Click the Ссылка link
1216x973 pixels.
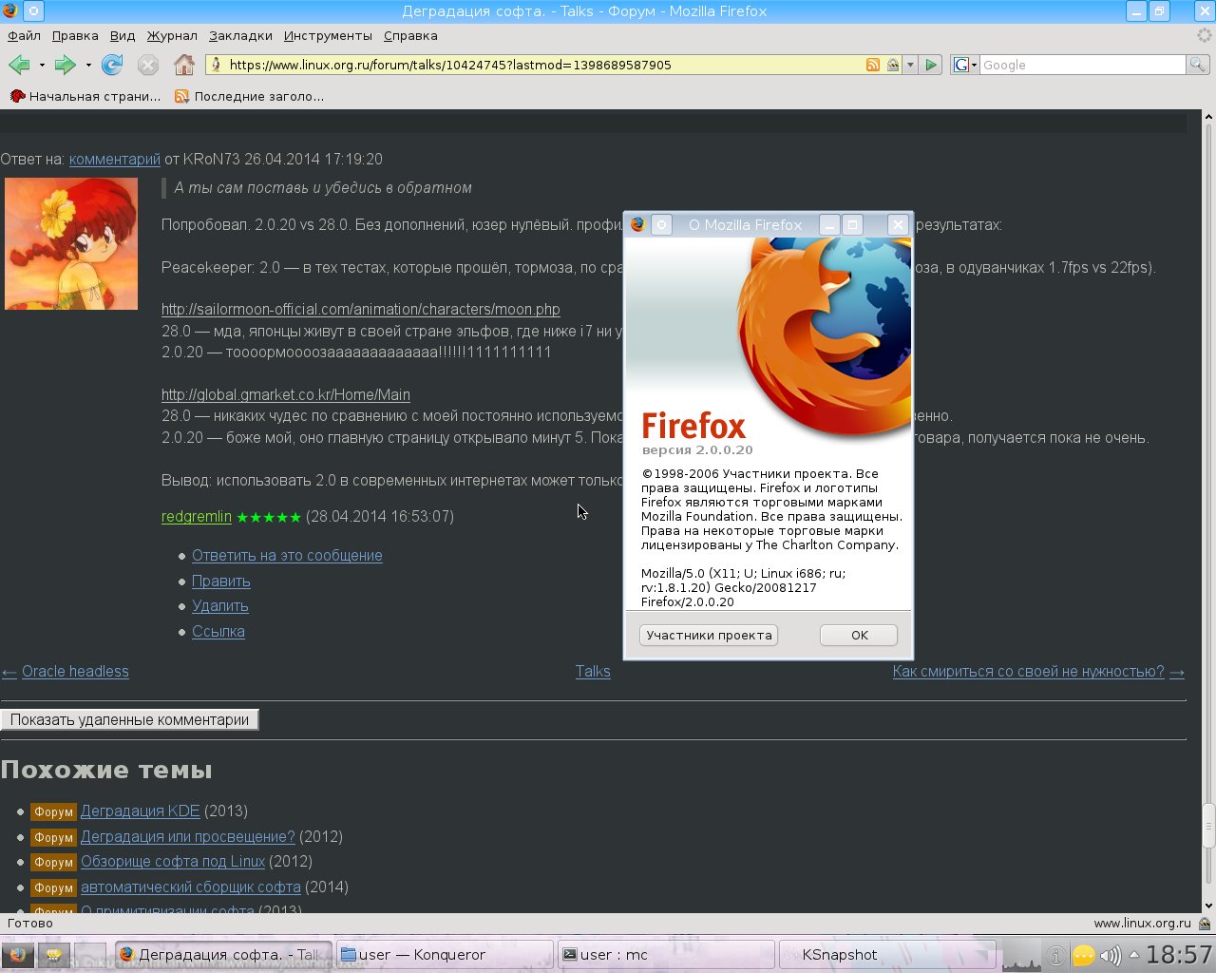218,631
